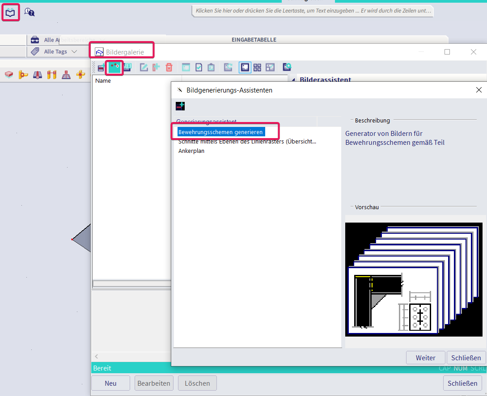This screenshot has width=487, height=396.
Task: Switch to the four-thumbnail grid view icon
Action: coord(257,67)
